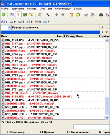Click F4 Правка button
110x135 pixels.
click(x=47, y=132)
